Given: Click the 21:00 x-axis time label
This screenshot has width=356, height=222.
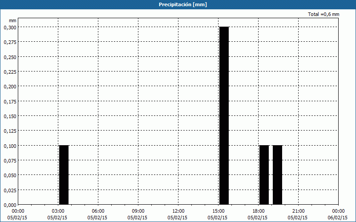Looking at the screenshot, I should click(298, 211).
